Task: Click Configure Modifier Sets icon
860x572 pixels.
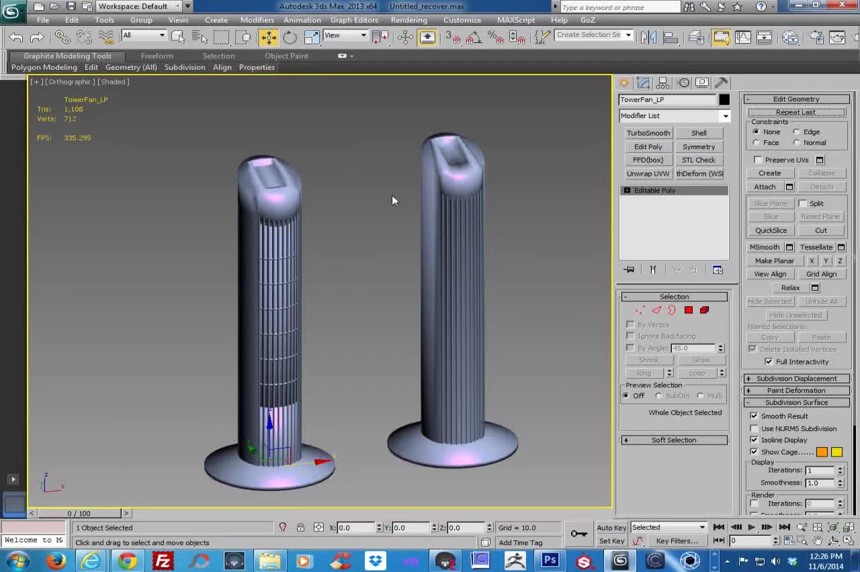Action: tap(718, 270)
